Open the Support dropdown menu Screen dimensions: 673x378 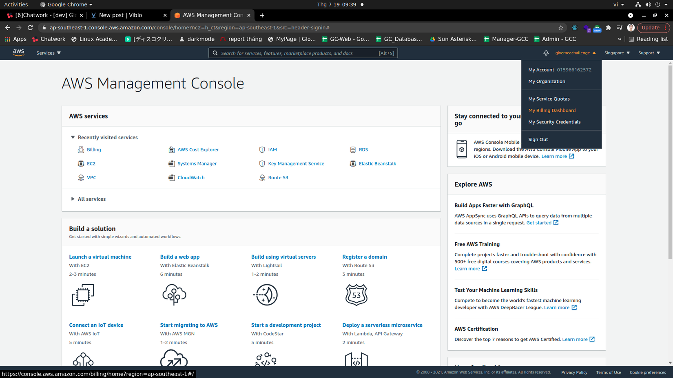coord(649,53)
